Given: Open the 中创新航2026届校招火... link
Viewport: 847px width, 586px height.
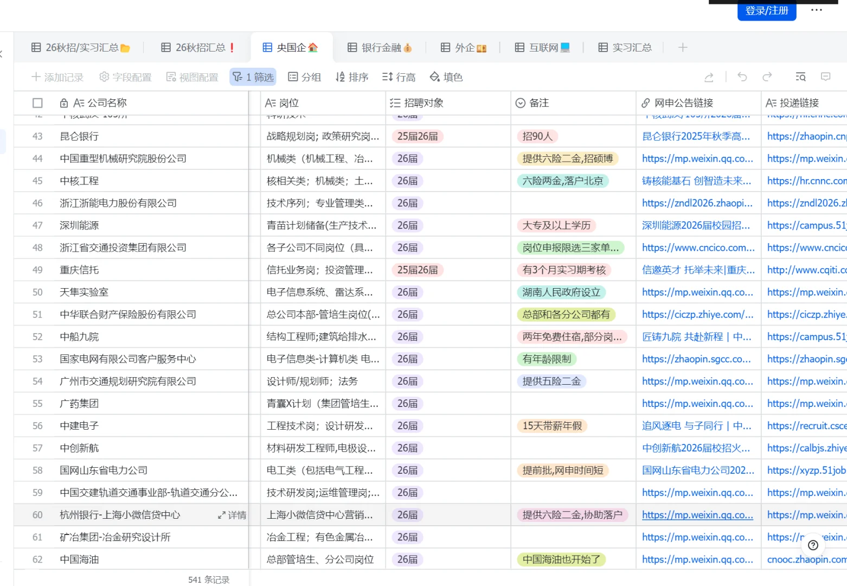Looking at the screenshot, I should coord(696,448).
